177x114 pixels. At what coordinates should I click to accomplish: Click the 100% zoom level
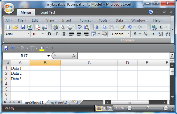[x=120, y=108]
